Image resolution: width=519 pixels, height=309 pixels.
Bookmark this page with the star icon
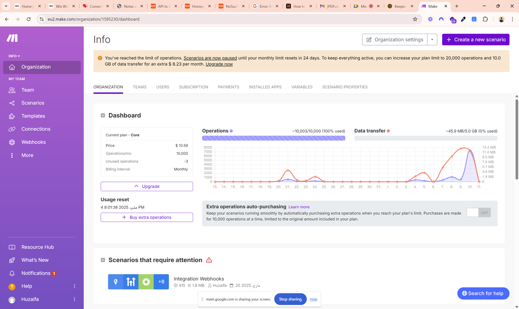415,19
